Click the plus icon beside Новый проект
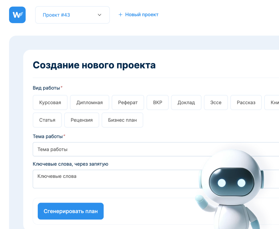Viewport: 279px width, 229px height. pyautogui.click(x=120, y=15)
